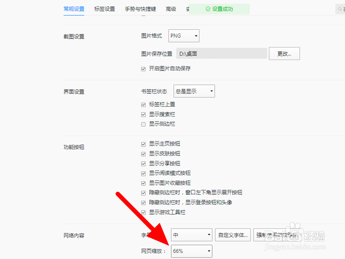
Task: Toggle 开启图片自动保存 checkbox
Action: click(x=143, y=69)
